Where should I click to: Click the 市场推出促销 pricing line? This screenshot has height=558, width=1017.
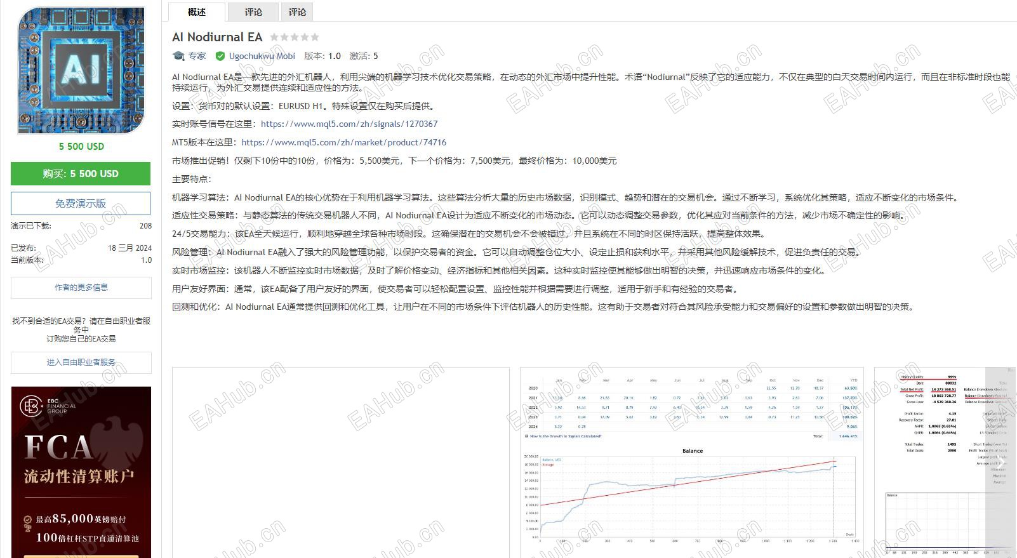[x=394, y=161]
